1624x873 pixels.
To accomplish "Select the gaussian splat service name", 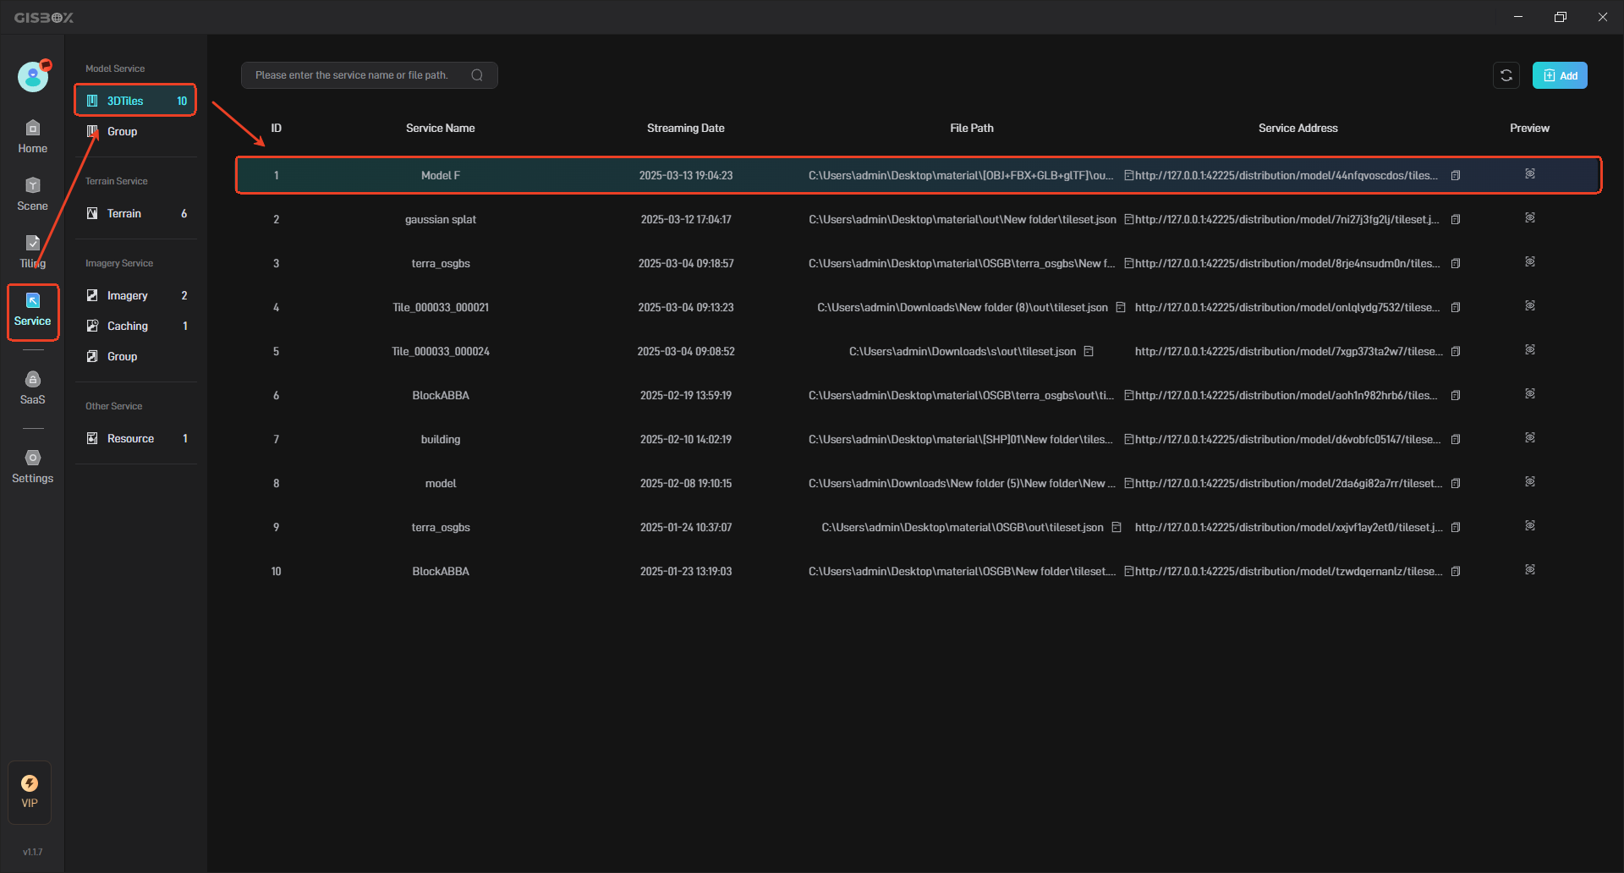I will pyautogui.click(x=441, y=220).
